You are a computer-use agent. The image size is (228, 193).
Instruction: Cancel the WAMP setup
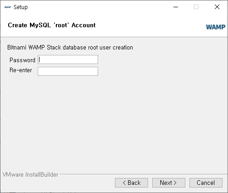point(206,183)
